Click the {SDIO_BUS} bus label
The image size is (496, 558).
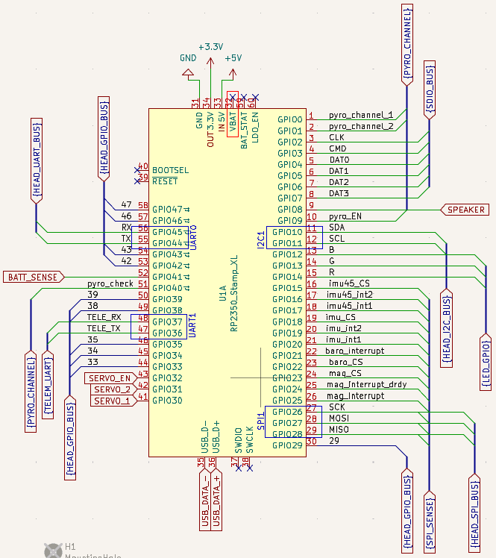click(x=429, y=90)
